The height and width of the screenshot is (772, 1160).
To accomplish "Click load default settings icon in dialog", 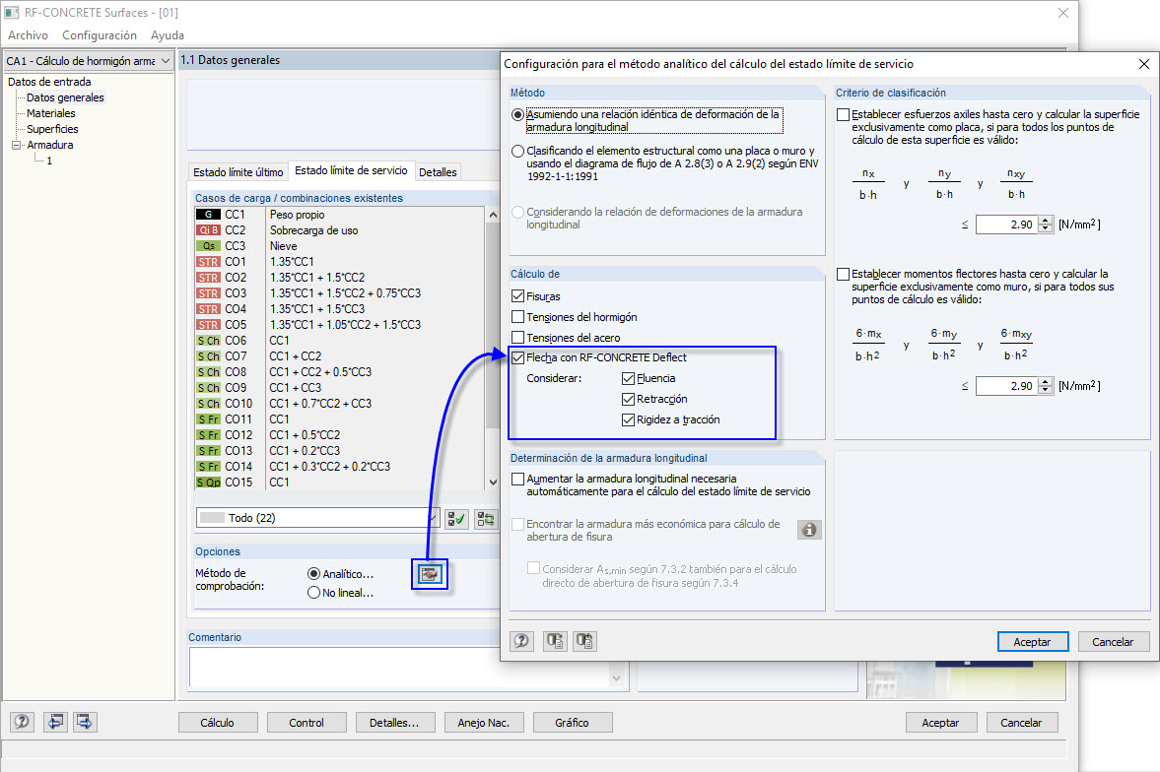I will pyautogui.click(x=555, y=641).
